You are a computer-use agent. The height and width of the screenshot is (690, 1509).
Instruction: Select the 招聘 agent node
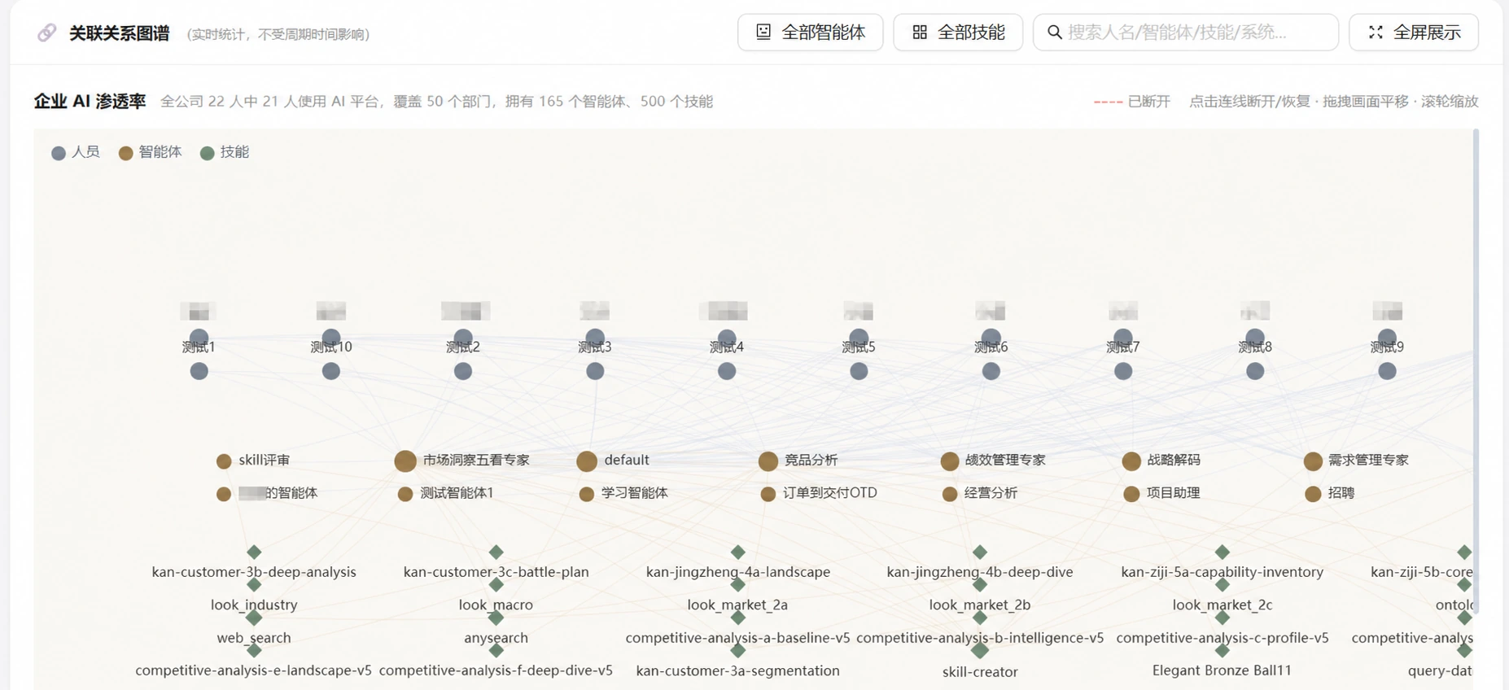pyautogui.click(x=1313, y=494)
